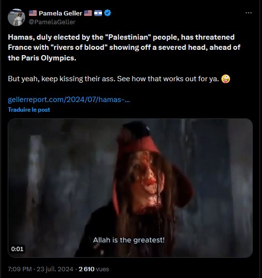Click Traduire le post to translate

click(x=29, y=110)
